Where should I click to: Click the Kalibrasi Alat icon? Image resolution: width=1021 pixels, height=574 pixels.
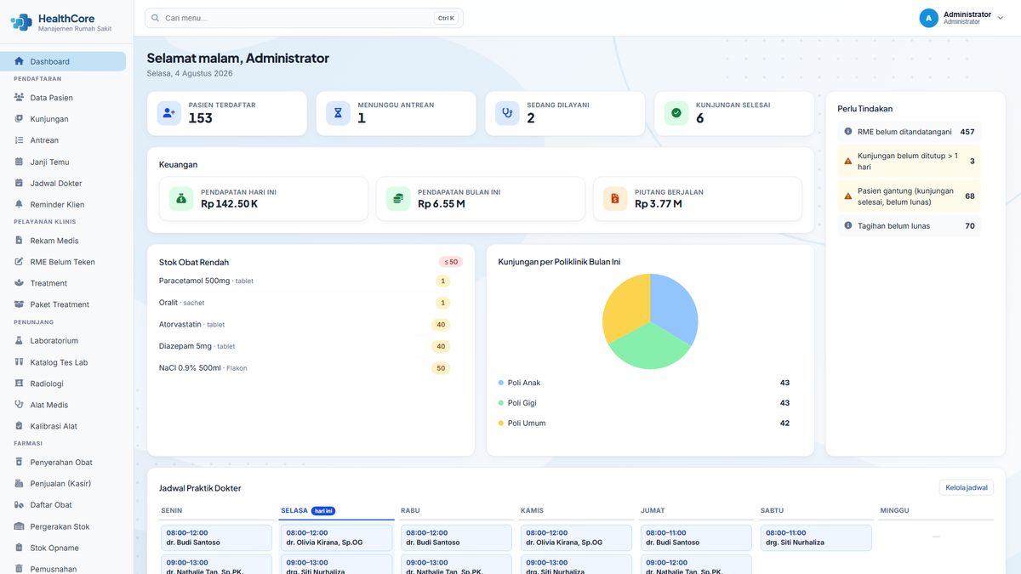pos(19,426)
